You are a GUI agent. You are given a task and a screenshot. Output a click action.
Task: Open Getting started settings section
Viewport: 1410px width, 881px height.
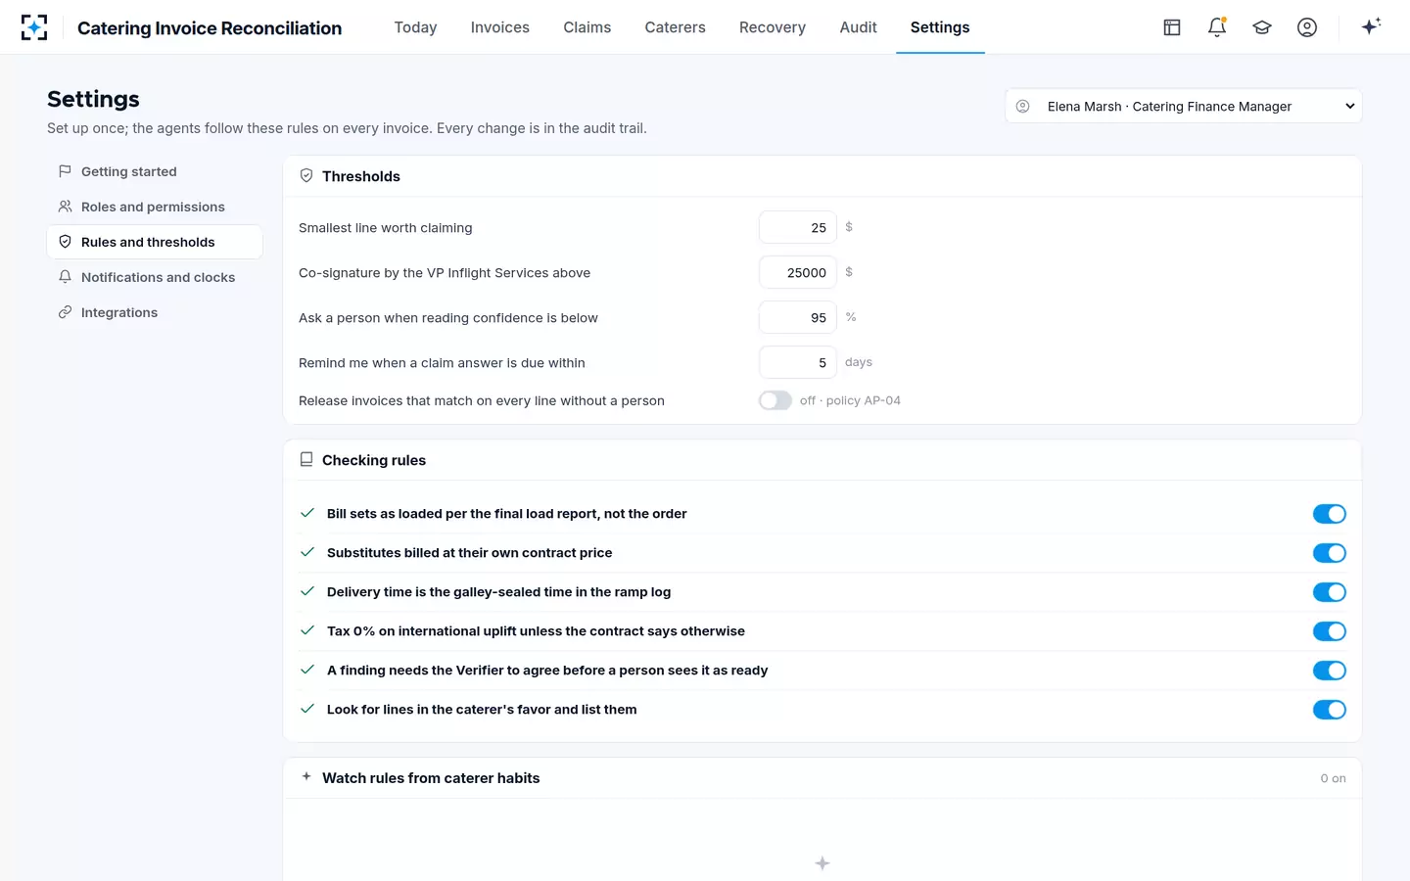[x=155, y=171]
